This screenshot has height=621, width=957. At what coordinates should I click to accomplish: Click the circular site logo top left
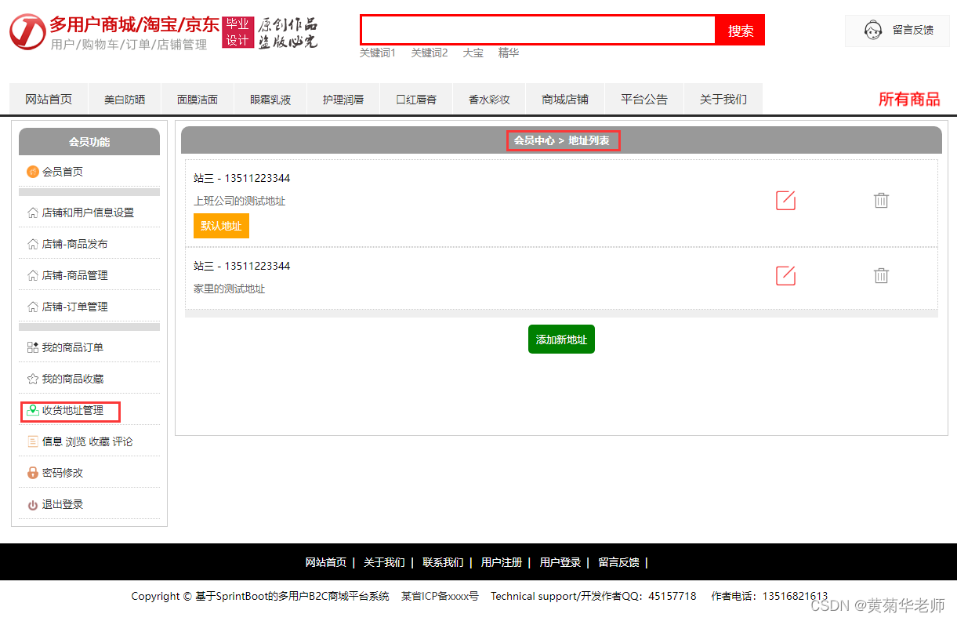pos(27,32)
